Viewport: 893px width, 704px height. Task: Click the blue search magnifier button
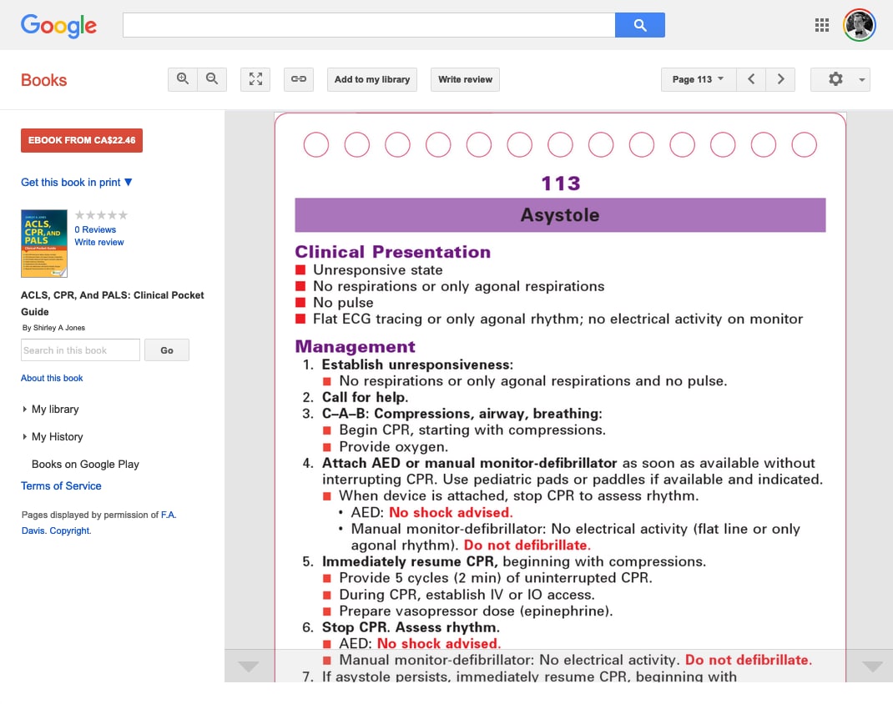pyautogui.click(x=639, y=25)
